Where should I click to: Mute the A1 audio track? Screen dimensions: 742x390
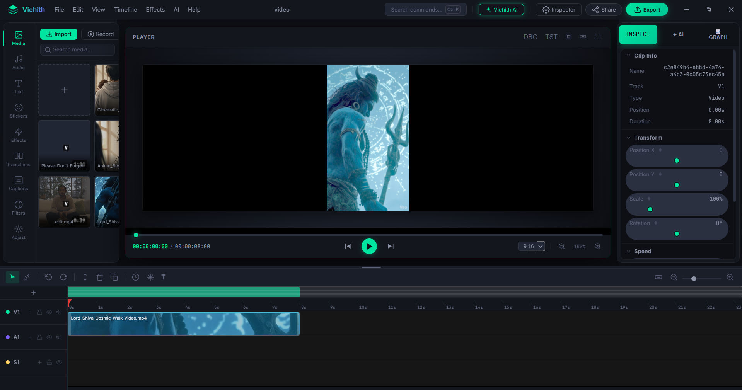pyautogui.click(x=59, y=337)
